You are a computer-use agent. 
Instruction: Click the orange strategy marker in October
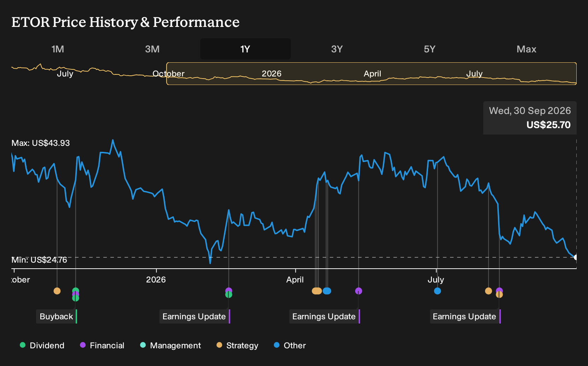[x=57, y=291]
